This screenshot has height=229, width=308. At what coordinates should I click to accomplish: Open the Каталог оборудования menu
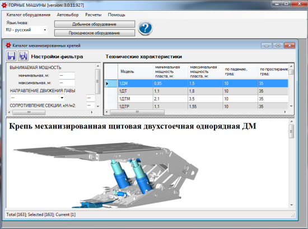29,15
